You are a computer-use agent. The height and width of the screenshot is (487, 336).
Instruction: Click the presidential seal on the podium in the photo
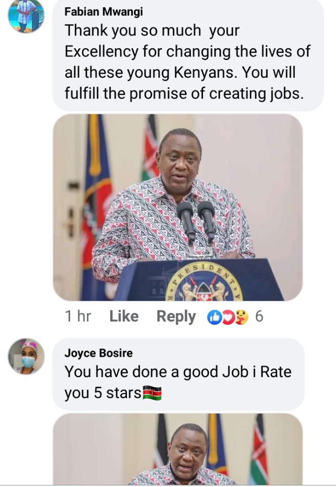[x=204, y=282]
